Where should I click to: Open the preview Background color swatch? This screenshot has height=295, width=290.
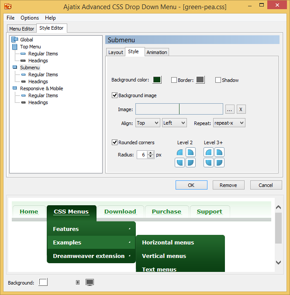(x=43, y=282)
